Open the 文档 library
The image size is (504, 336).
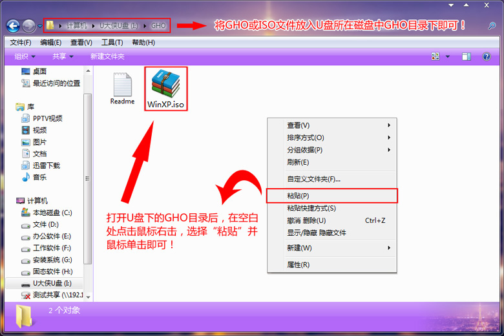coord(34,154)
